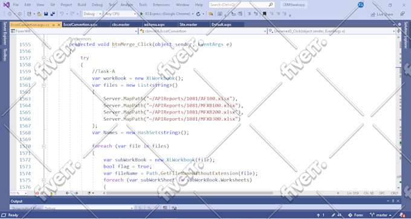Click the Refresh browser icon
Screen dimensions: 411x219
point(198,14)
